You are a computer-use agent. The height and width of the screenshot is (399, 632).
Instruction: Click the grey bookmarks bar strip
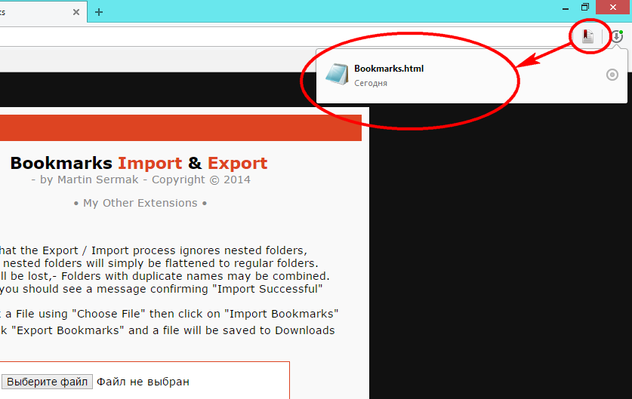(157, 60)
